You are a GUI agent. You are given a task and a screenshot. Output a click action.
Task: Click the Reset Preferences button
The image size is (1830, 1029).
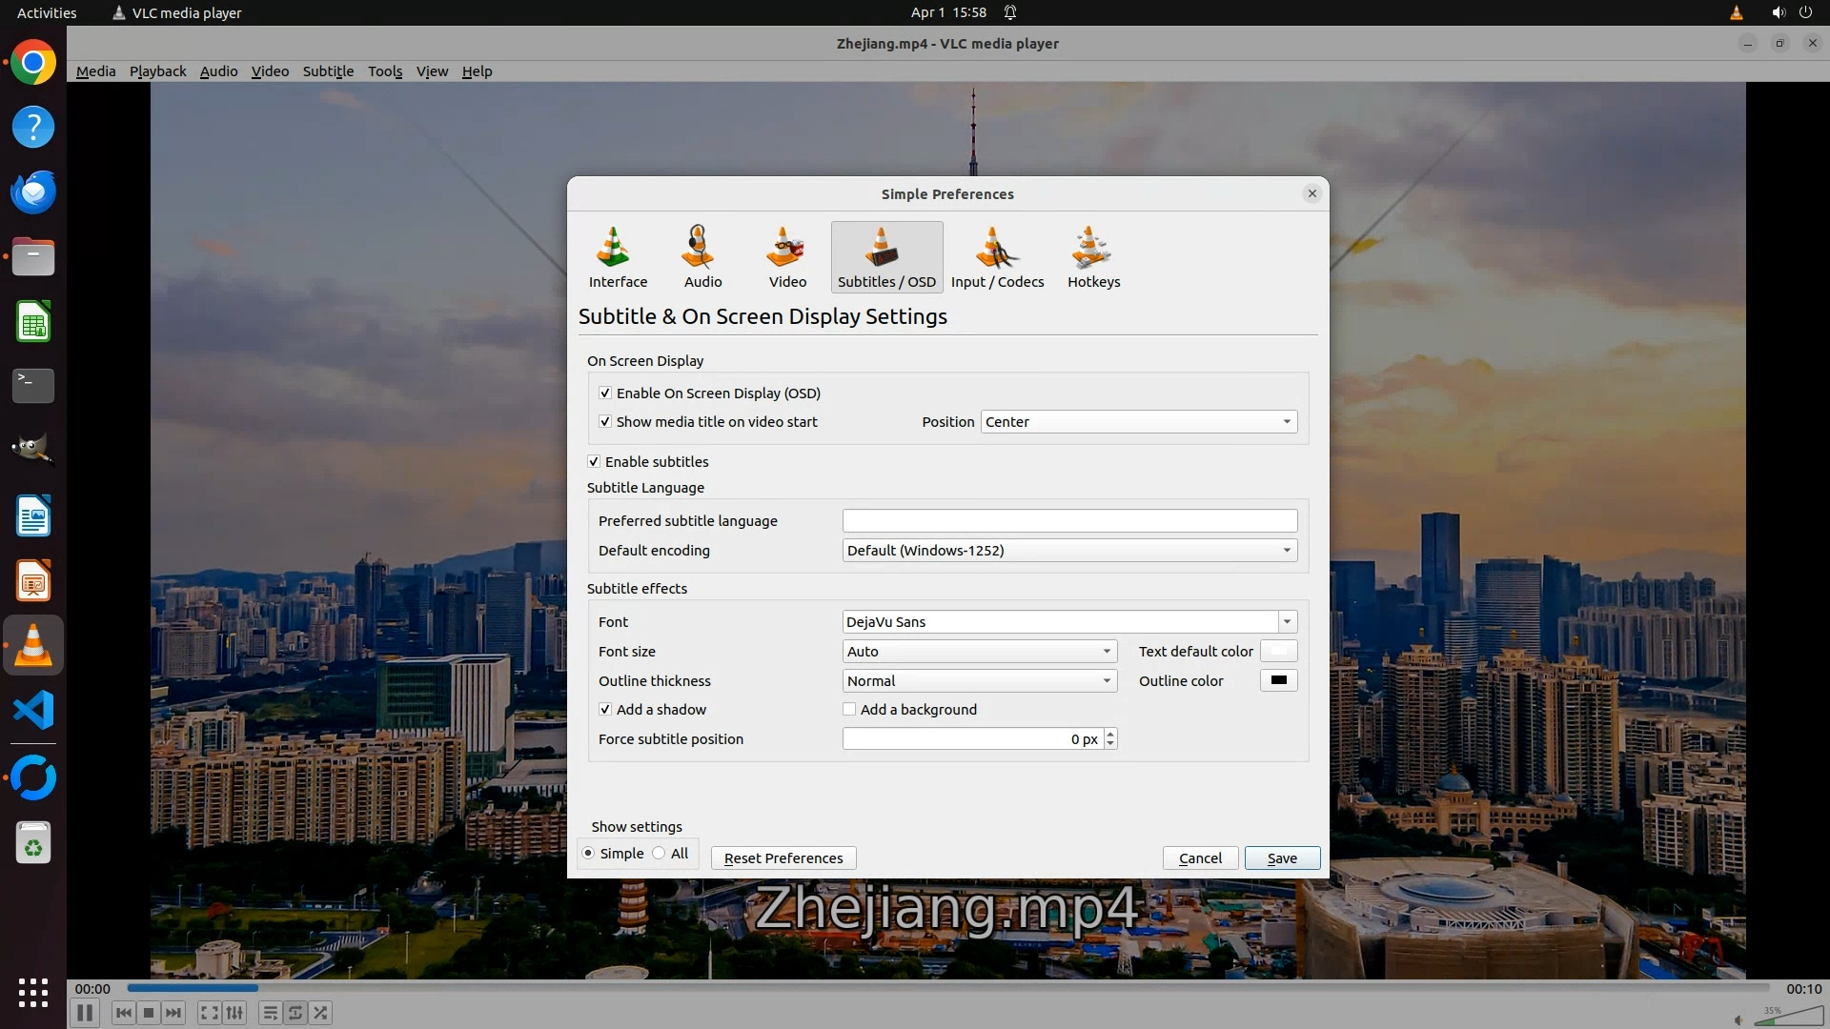point(783,857)
